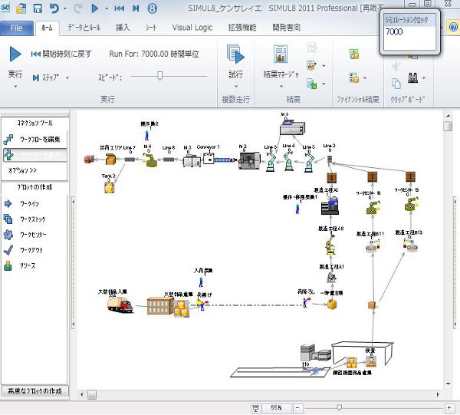Click the simulation Speed slider handle
The height and width of the screenshot is (415, 460).
click(x=160, y=76)
